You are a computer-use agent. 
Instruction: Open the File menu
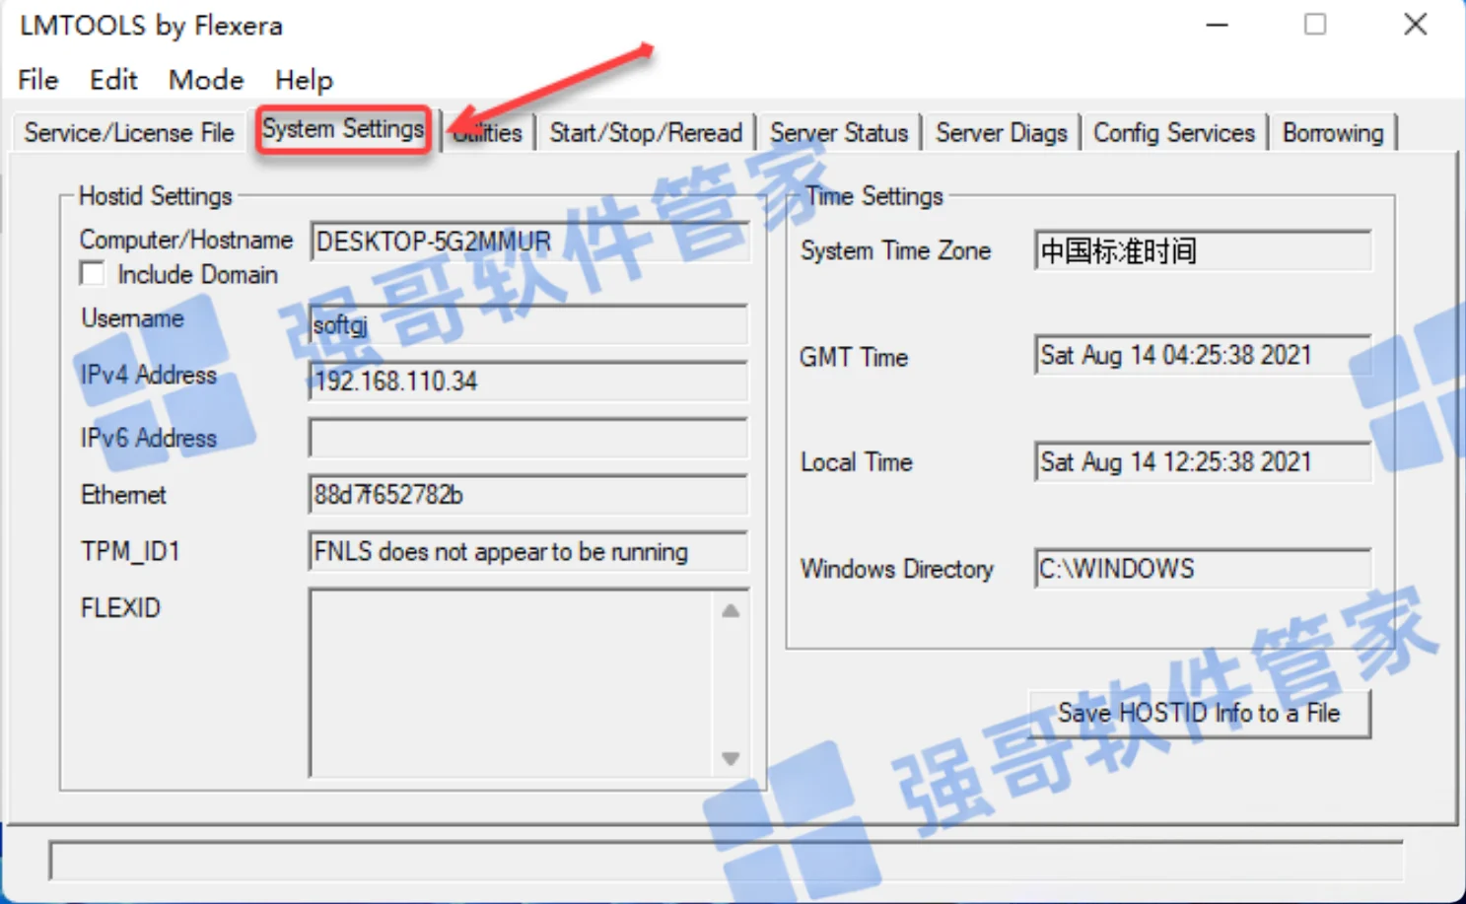[38, 80]
